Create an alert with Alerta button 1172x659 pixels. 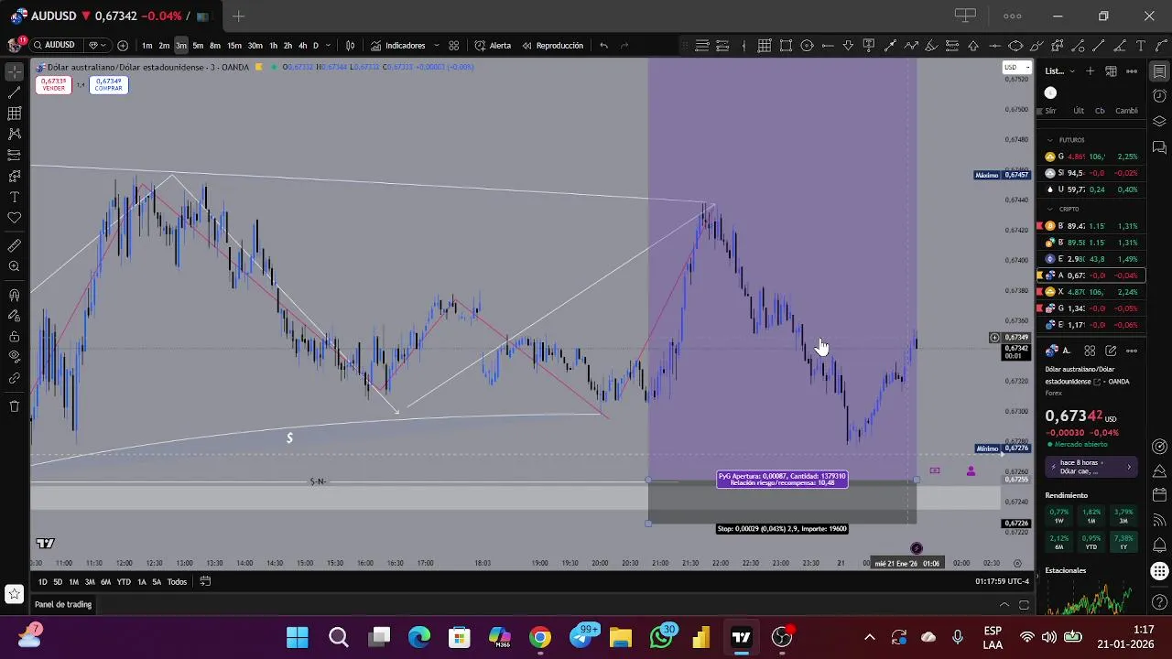494,45
